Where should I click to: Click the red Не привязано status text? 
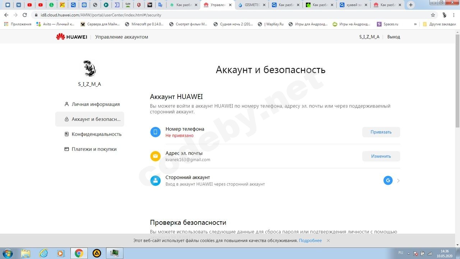coord(179,136)
